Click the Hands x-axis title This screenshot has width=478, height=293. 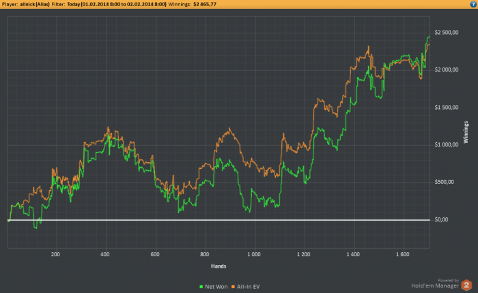[x=219, y=266]
